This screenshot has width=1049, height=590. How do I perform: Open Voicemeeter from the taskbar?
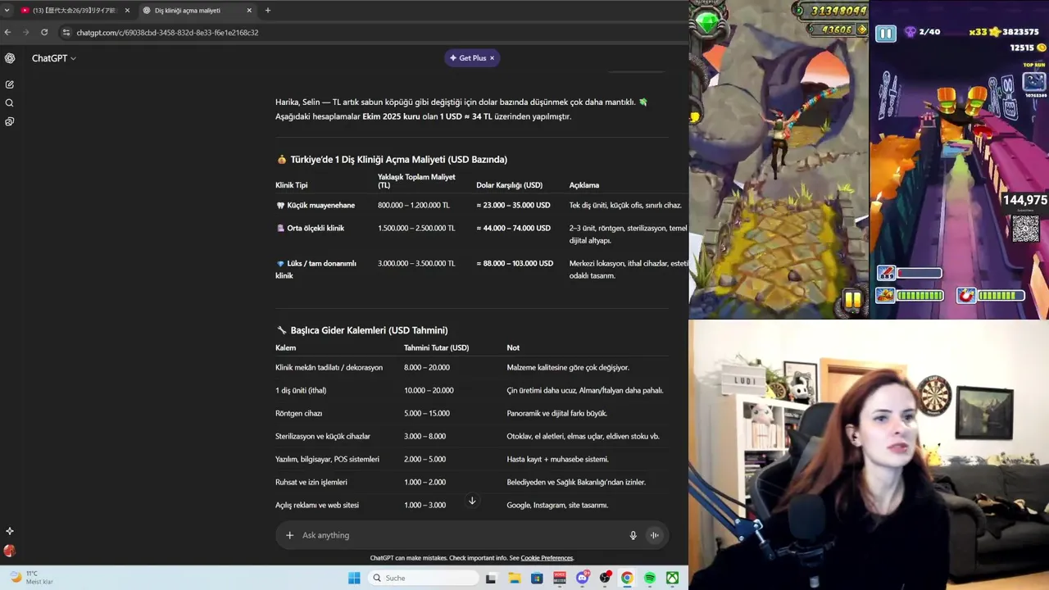(560, 578)
